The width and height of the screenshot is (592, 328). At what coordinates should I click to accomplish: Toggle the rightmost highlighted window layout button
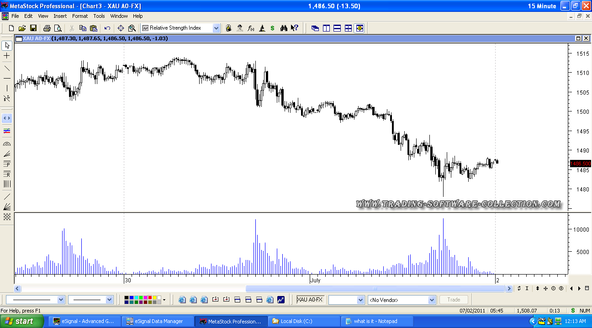pyautogui.click(x=359, y=28)
